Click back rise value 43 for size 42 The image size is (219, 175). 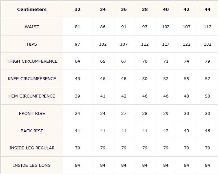tap(186, 131)
